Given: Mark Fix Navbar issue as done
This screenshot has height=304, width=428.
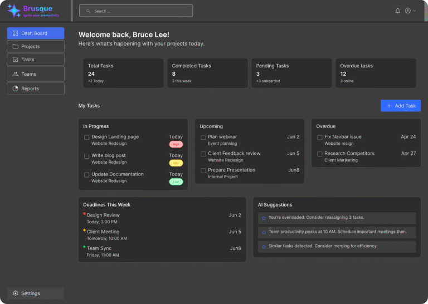Looking at the screenshot, I should pyautogui.click(x=320, y=137).
